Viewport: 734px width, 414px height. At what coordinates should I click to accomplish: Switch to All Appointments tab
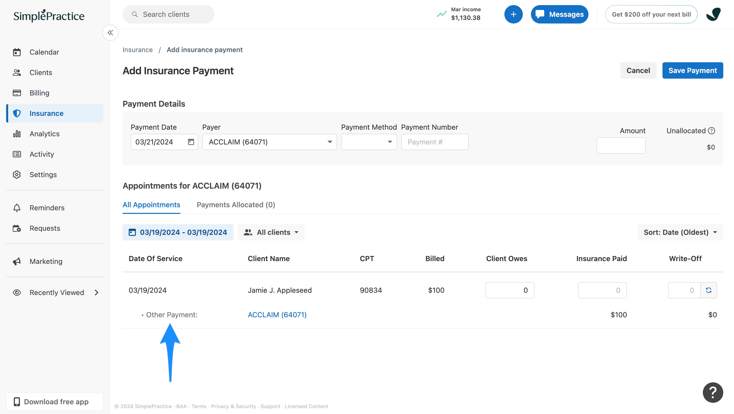(x=151, y=205)
